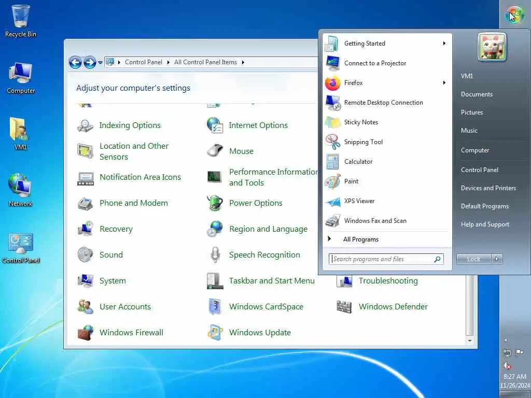Image resolution: width=531 pixels, height=398 pixels.
Task: Click the Power Options battery icon
Action: tap(215, 203)
